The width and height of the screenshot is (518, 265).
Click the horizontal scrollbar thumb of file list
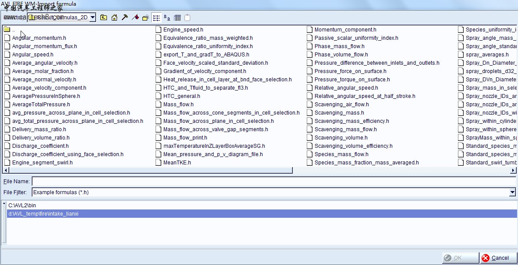pos(150,171)
